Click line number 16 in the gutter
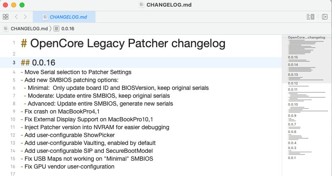Screen dimensions: 332x176 pos(13,166)
